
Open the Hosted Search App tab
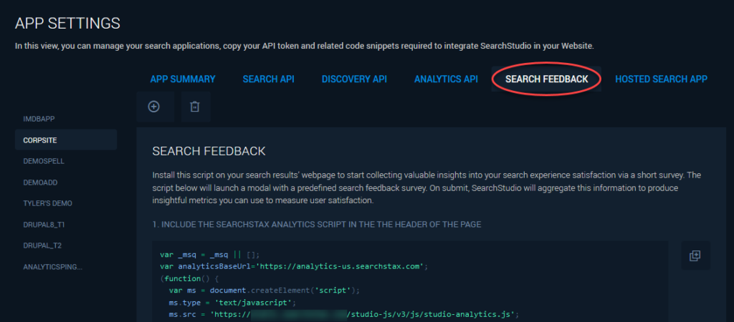tap(661, 79)
